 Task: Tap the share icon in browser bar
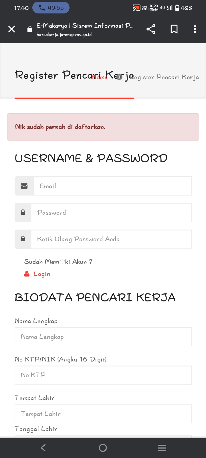(x=151, y=29)
